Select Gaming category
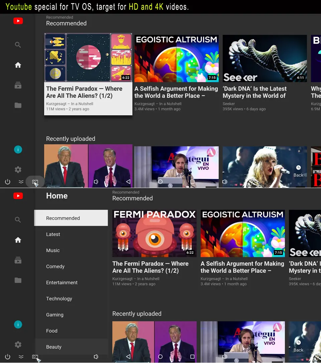 (71, 315)
